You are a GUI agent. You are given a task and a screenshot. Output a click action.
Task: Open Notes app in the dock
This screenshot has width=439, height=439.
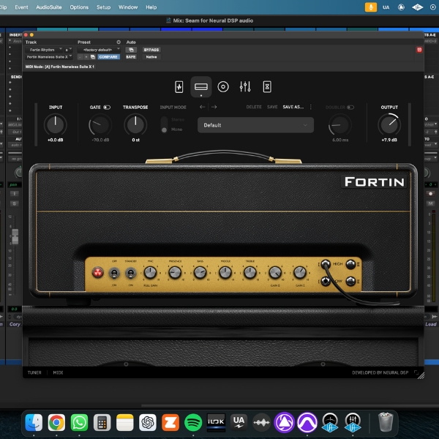point(125,422)
